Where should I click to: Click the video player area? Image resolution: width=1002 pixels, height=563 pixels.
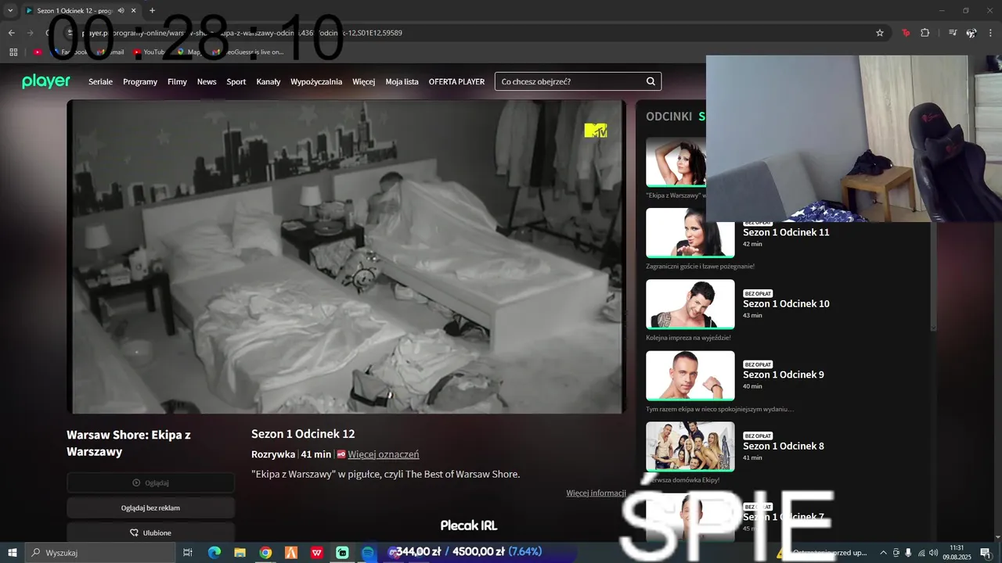[346, 256]
